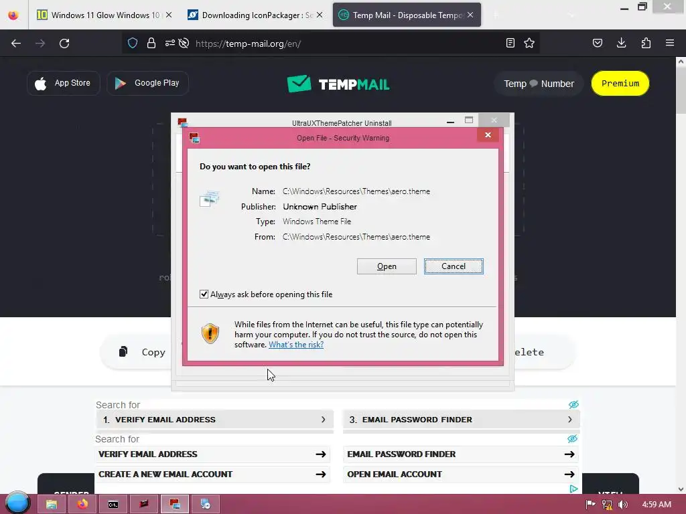686x514 pixels.
Task: Switch to the Downloading IconPackager tab
Action: click(257, 15)
